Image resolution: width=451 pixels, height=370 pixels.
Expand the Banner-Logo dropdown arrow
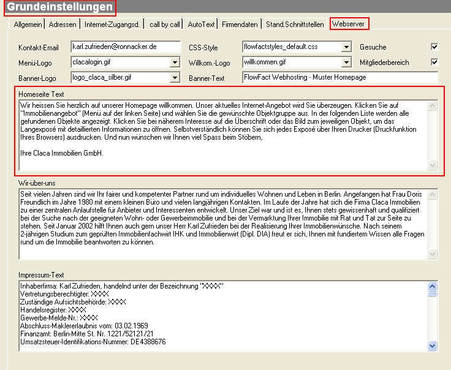point(175,77)
